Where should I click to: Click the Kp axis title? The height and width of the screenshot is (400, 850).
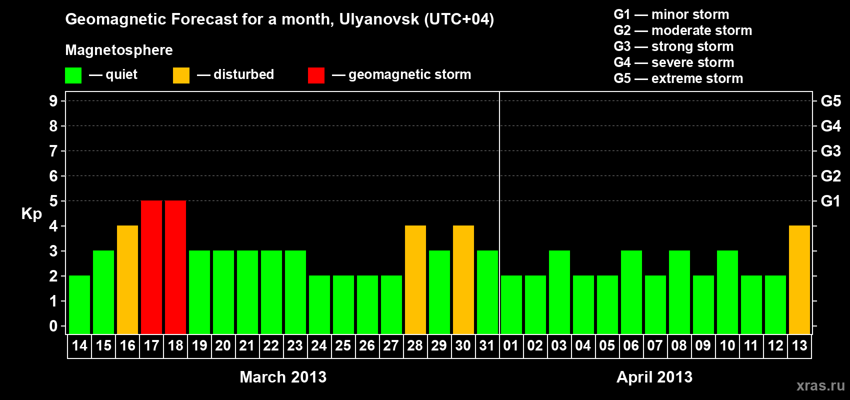[x=31, y=214]
